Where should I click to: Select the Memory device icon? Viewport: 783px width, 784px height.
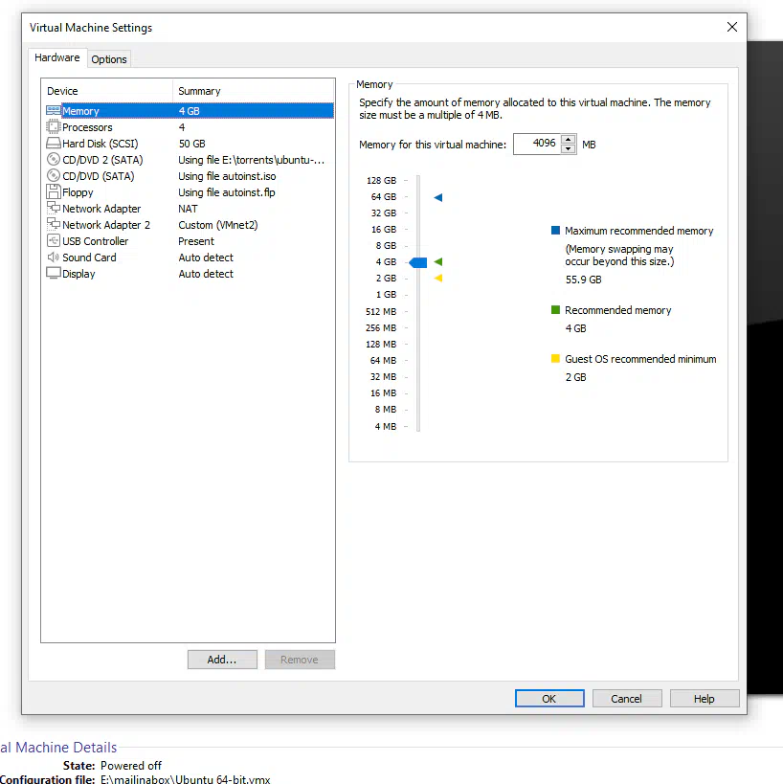(53, 110)
